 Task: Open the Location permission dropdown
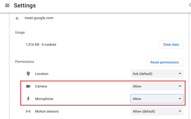coord(157,74)
